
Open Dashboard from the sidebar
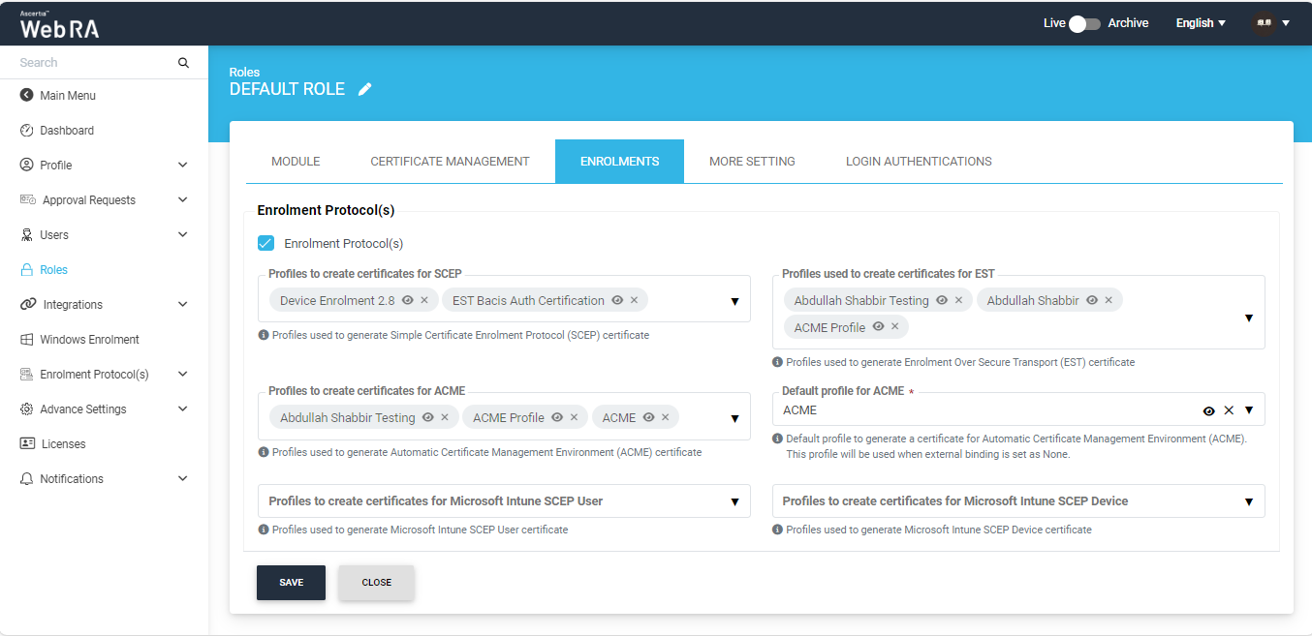pyautogui.click(x=67, y=131)
